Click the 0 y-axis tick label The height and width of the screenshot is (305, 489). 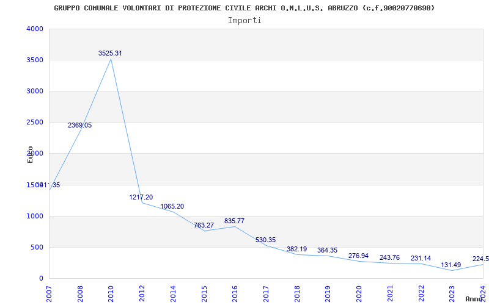41,279
